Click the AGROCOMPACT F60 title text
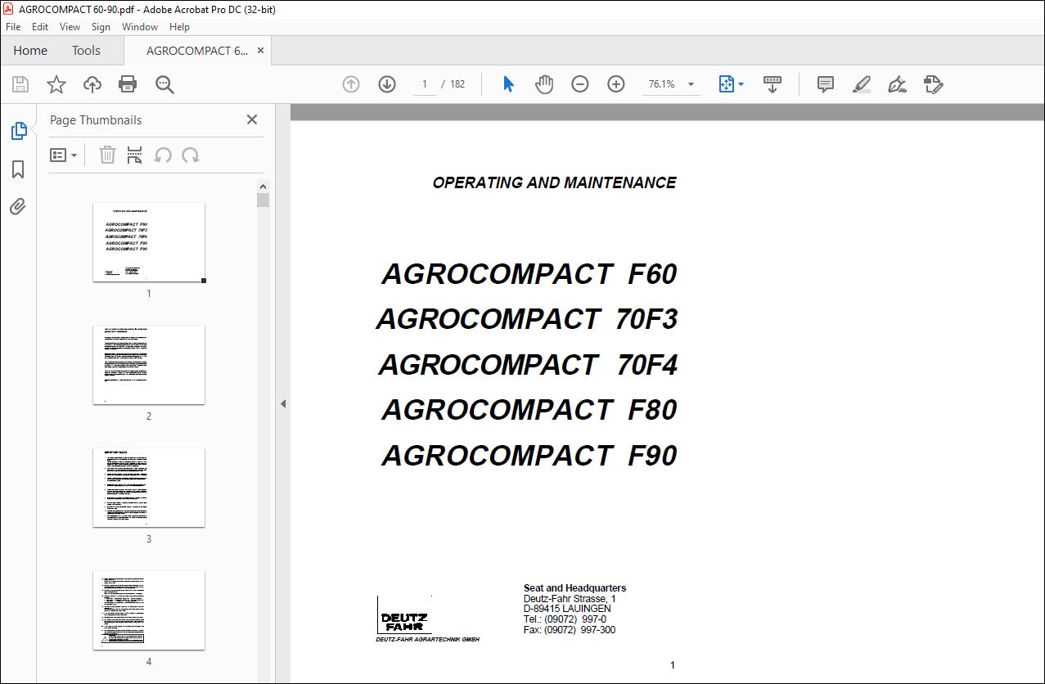The width and height of the screenshot is (1045, 684). pyautogui.click(x=529, y=274)
